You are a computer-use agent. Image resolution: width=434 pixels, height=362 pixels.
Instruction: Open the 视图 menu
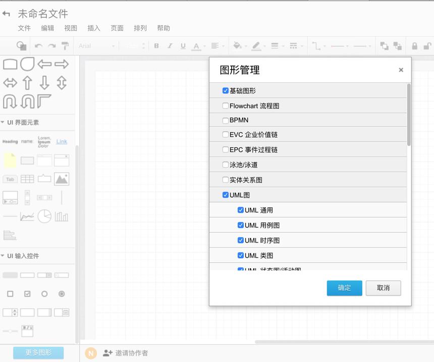coord(71,28)
